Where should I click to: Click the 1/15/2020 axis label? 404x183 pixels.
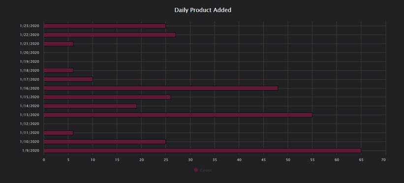pyautogui.click(x=30, y=97)
